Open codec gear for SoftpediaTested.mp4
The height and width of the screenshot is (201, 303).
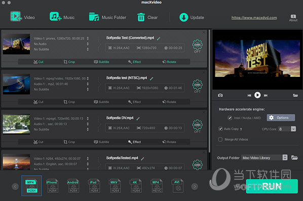point(197,165)
